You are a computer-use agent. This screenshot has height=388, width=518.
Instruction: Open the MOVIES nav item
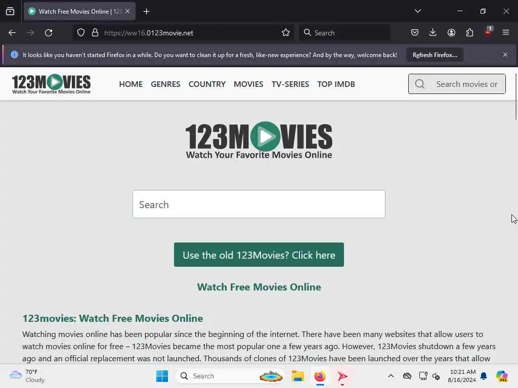tap(248, 84)
